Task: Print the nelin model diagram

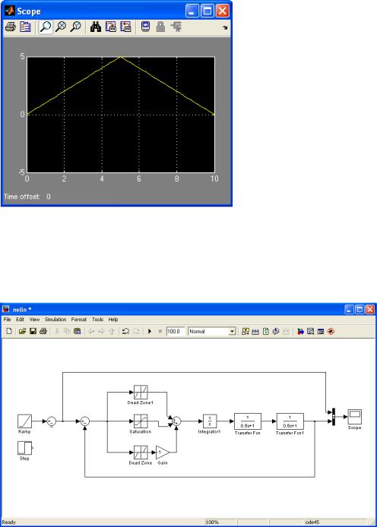Action: pos(43,331)
